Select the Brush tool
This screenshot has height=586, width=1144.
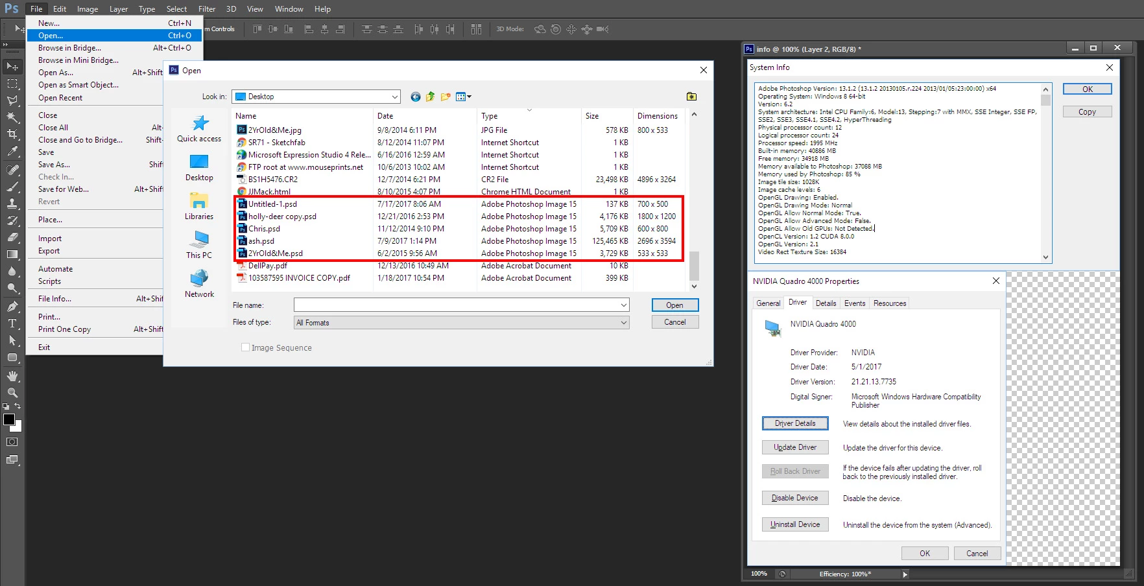pyautogui.click(x=12, y=187)
